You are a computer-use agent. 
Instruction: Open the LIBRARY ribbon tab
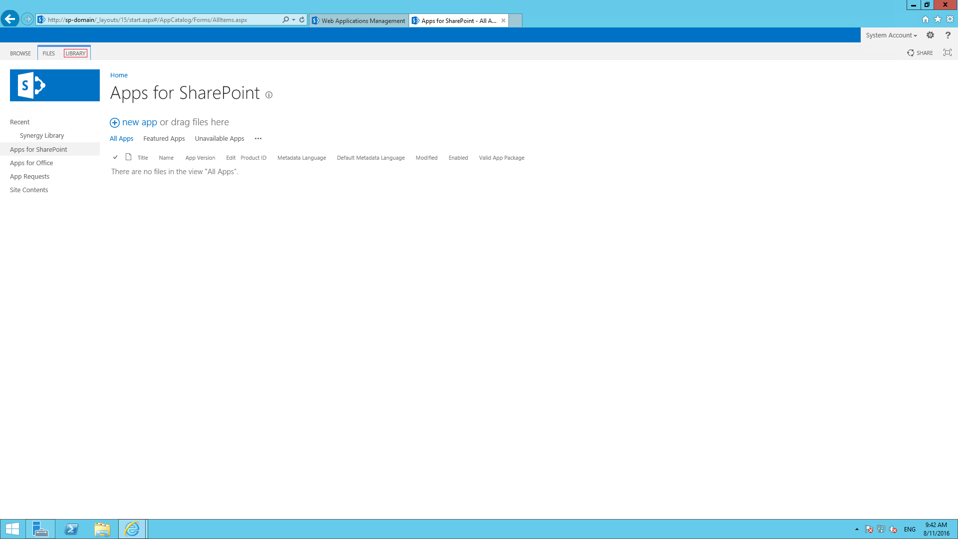(x=75, y=53)
